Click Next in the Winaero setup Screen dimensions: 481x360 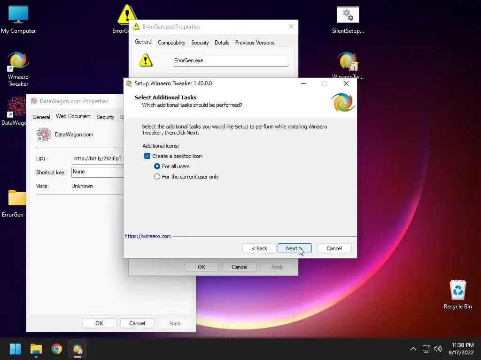(295, 248)
